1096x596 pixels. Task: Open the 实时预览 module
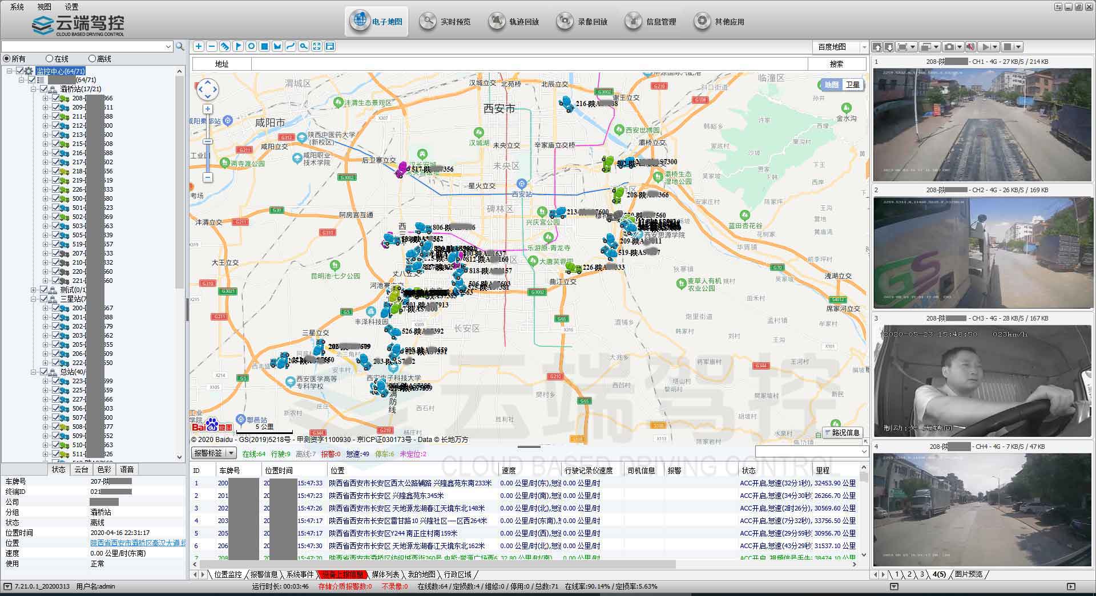coord(445,22)
